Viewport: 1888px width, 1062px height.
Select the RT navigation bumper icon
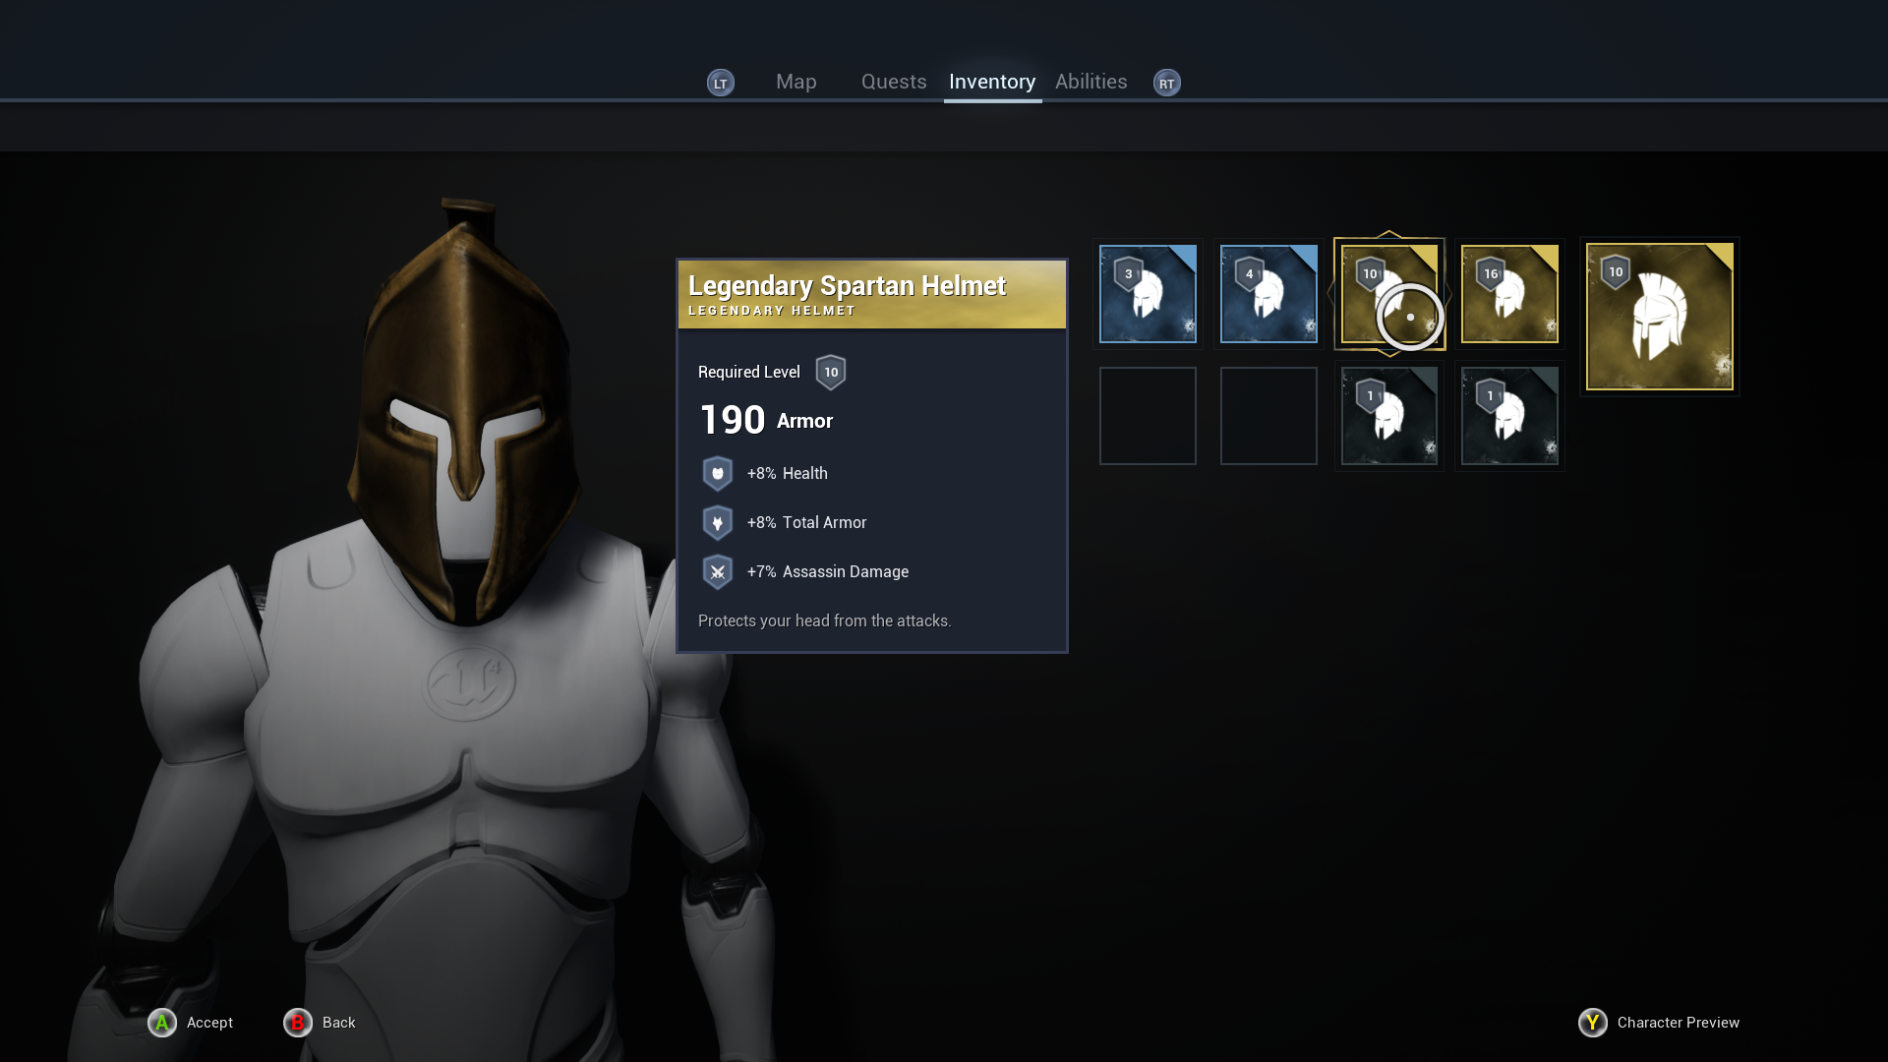[x=1165, y=82]
